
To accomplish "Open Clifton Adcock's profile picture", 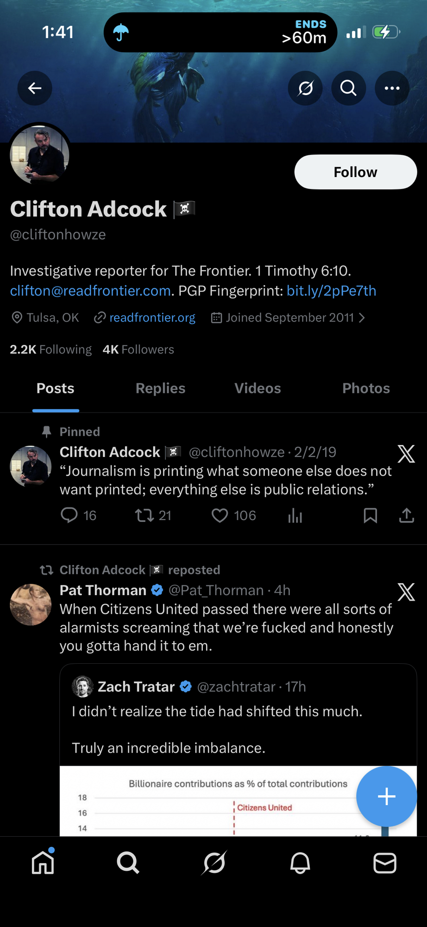I will click(x=40, y=155).
